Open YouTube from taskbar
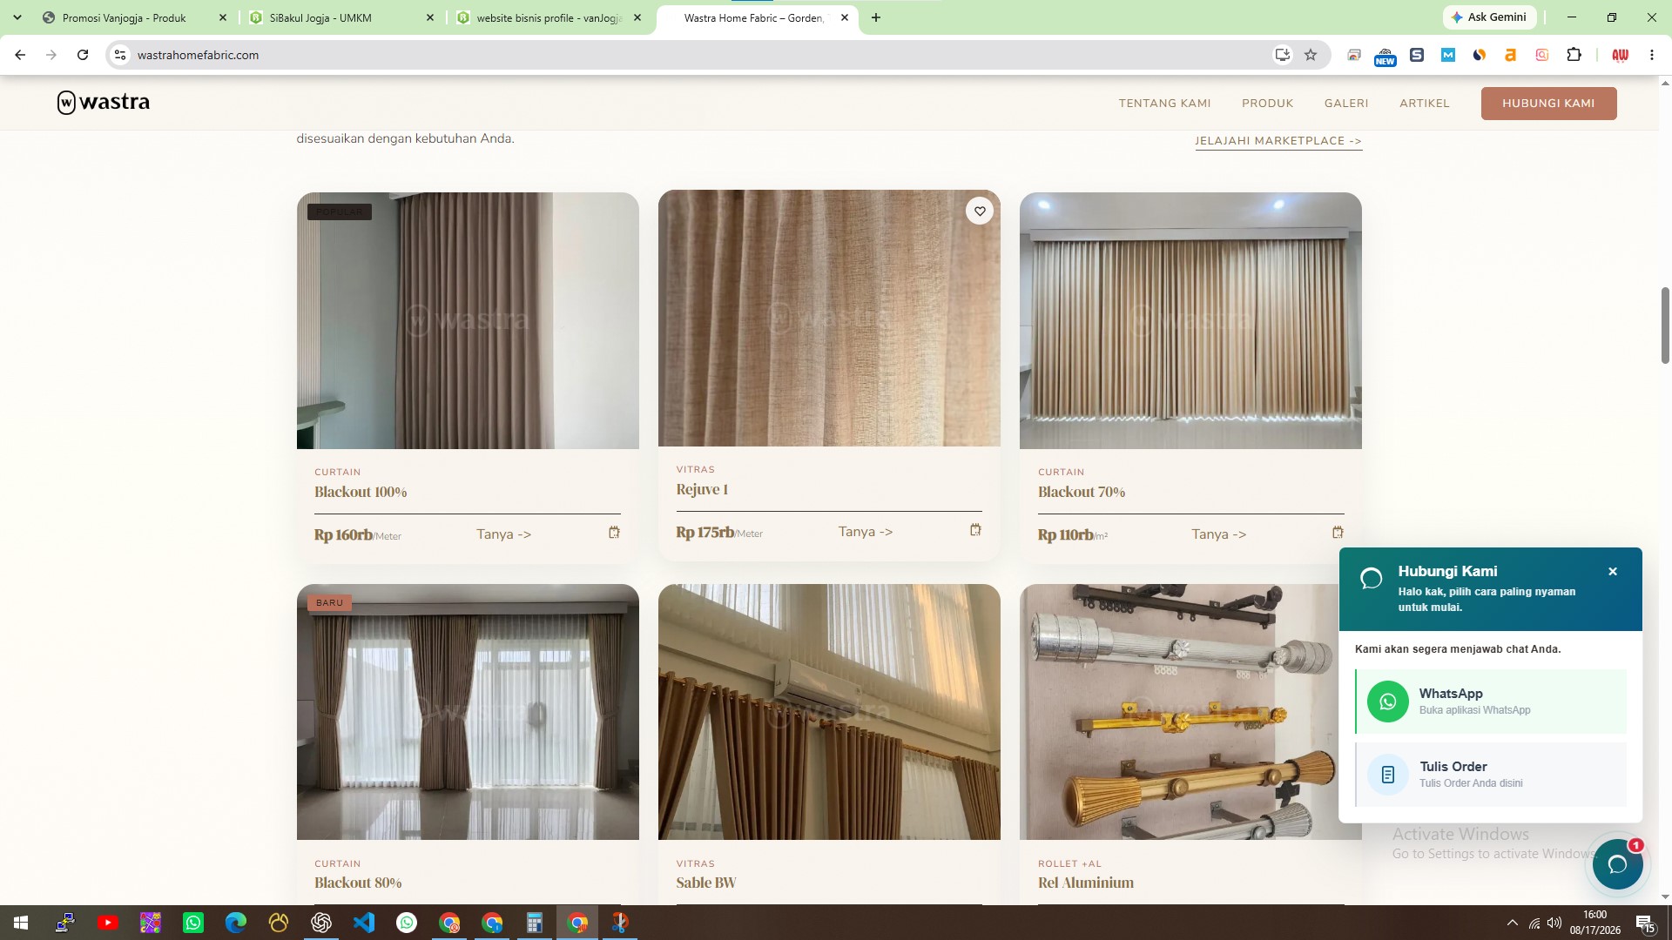The height and width of the screenshot is (940, 1672). point(108,923)
